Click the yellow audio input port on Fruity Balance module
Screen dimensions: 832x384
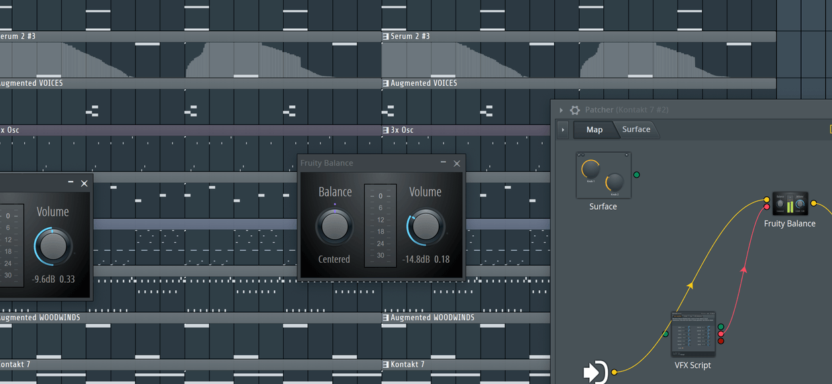[x=767, y=200]
